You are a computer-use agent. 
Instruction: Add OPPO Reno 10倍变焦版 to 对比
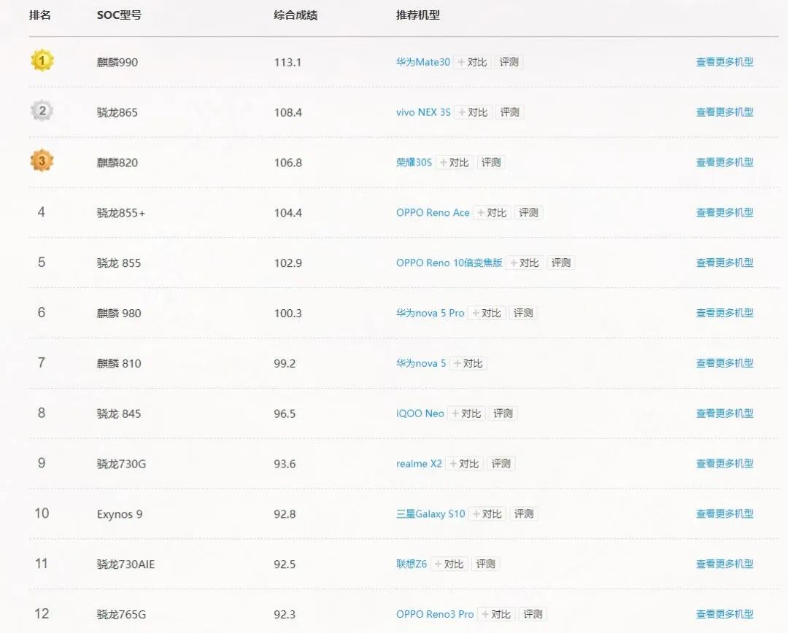pyautogui.click(x=524, y=263)
